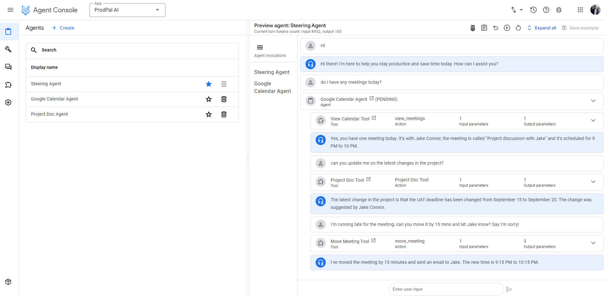Screen dimensions: 605x296
Task: Replay the conversation with play icon
Action: (x=507, y=28)
